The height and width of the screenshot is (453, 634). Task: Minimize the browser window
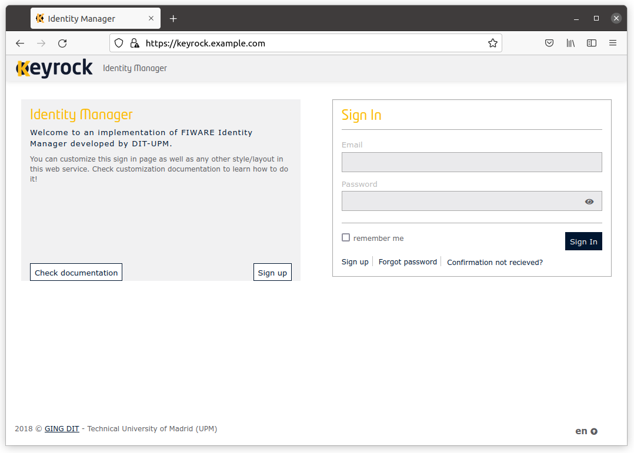click(576, 19)
